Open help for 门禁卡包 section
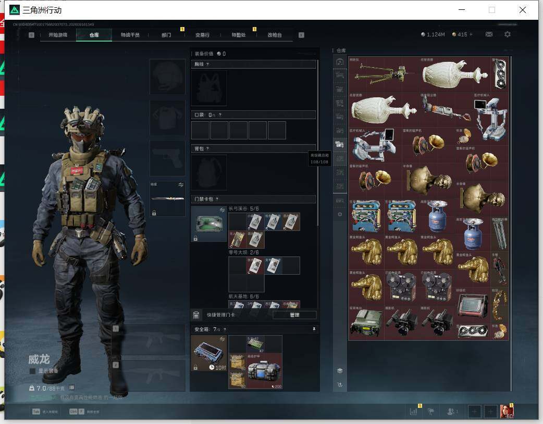543x424 pixels. pos(217,199)
